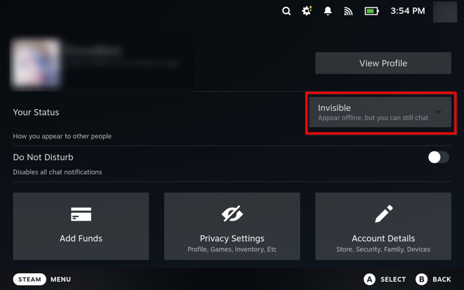Open the search icon in the top bar
This screenshot has height=290, width=464.
click(286, 11)
